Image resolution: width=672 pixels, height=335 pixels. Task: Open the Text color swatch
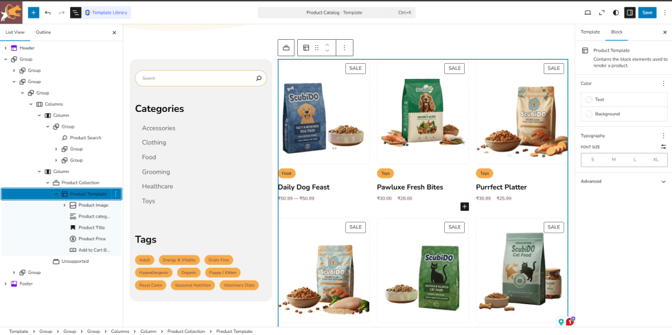click(589, 100)
